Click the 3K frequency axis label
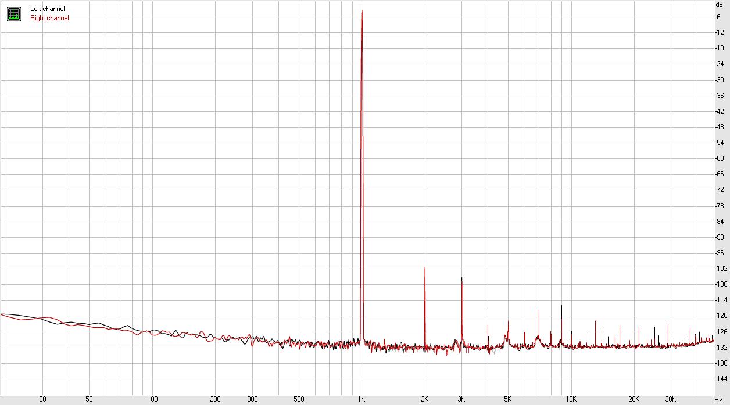 461,399
